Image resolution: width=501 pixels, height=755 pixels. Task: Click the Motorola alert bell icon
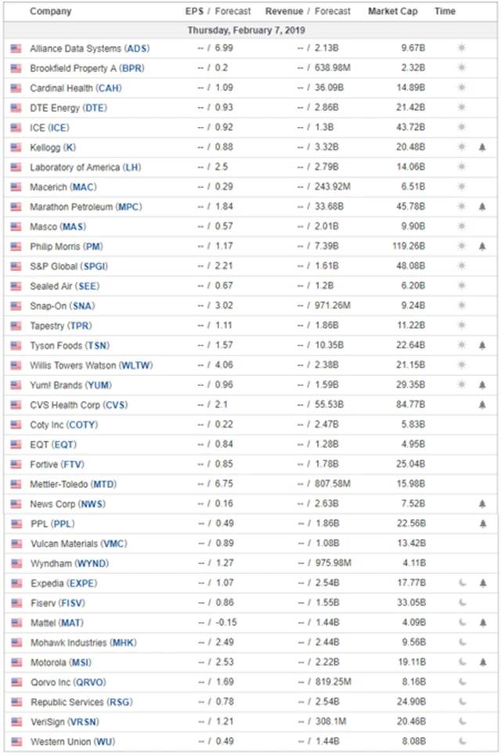tap(482, 662)
